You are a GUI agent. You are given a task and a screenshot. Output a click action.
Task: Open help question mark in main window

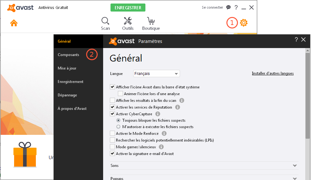236,8
